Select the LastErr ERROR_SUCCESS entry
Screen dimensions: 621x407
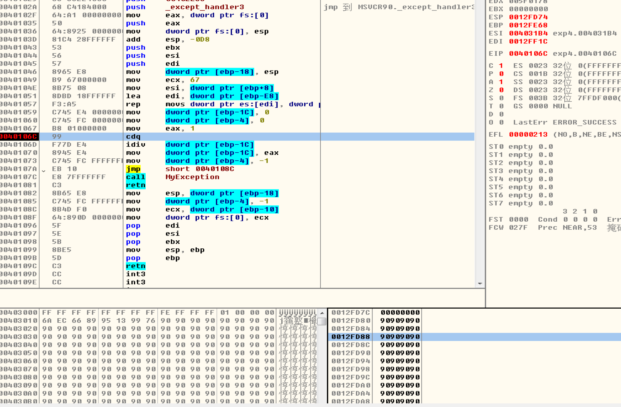click(x=565, y=122)
